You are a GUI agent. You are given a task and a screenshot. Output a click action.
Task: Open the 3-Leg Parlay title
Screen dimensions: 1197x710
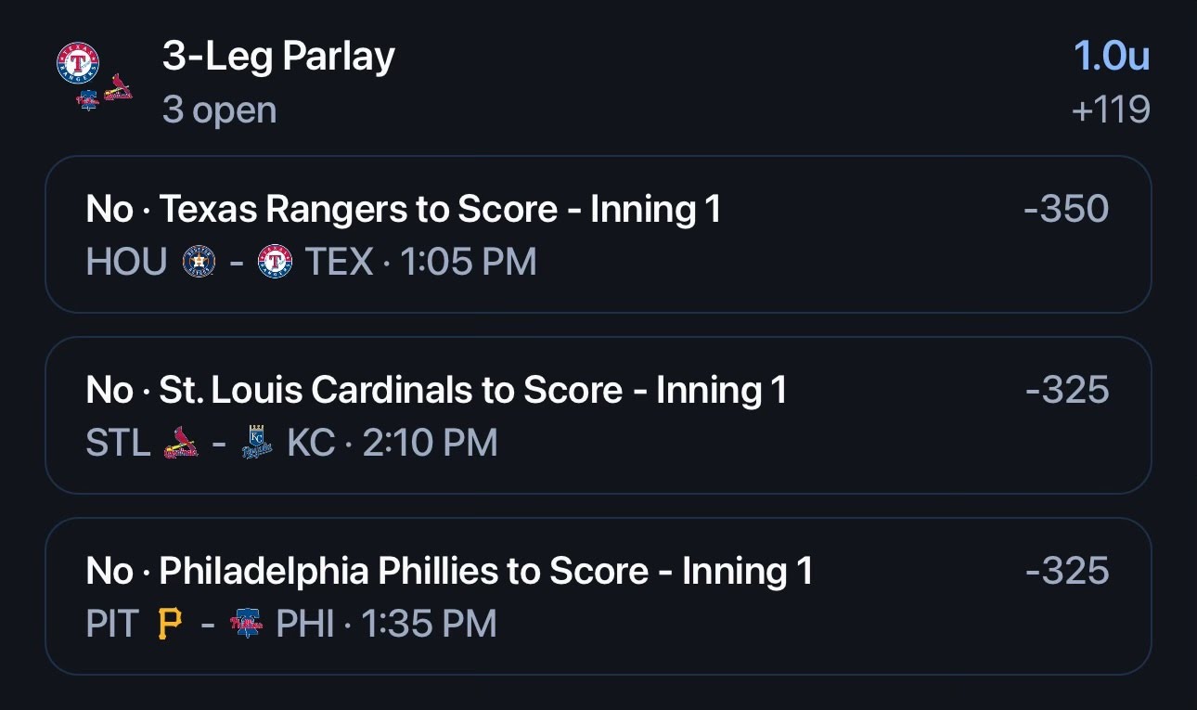[278, 58]
